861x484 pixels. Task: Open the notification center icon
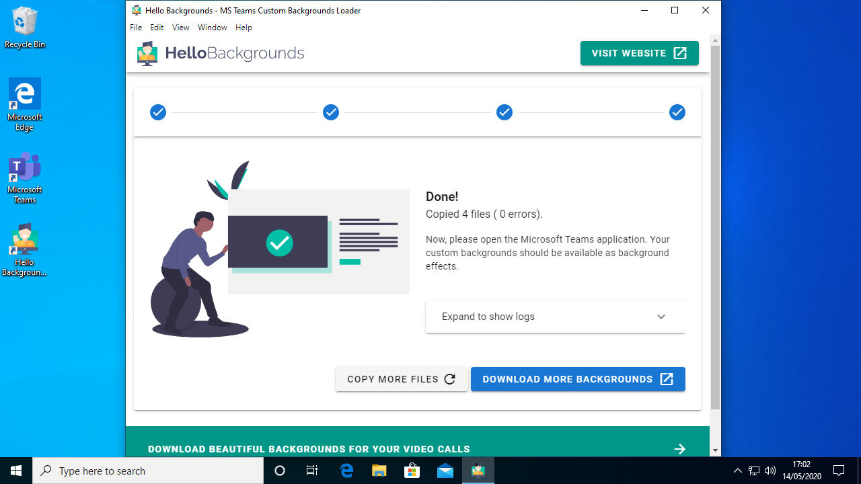tap(839, 471)
